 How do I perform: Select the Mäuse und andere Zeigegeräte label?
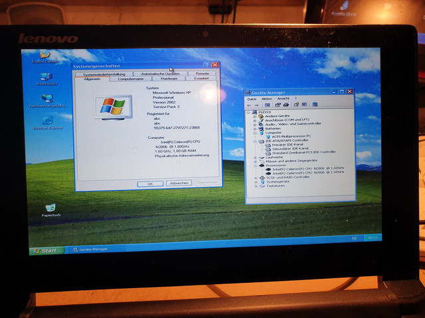point(291,161)
